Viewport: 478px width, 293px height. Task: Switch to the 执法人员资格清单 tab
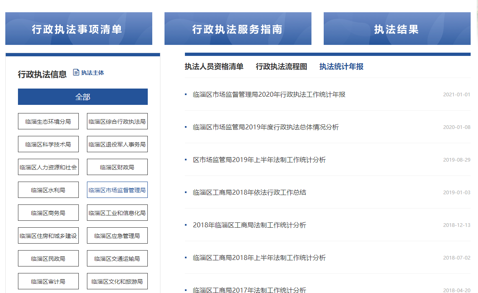pos(214,67)
